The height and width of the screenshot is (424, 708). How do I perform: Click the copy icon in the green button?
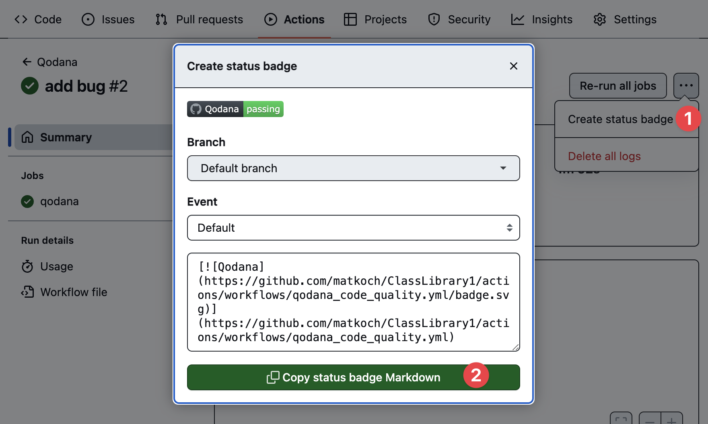273,377
